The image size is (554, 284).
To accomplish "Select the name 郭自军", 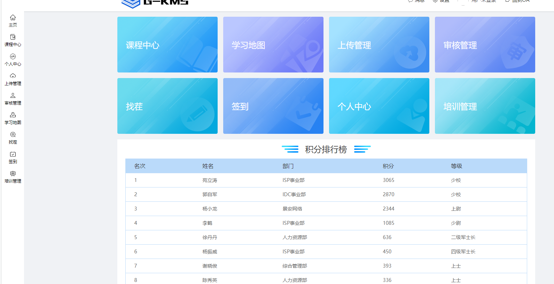I will coord(210,194).
